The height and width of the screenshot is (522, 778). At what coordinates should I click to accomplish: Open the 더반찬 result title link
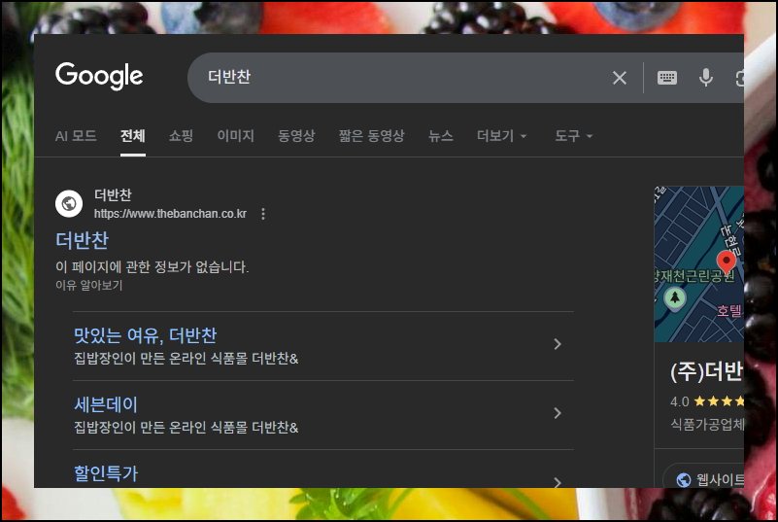tap(82, 240)
